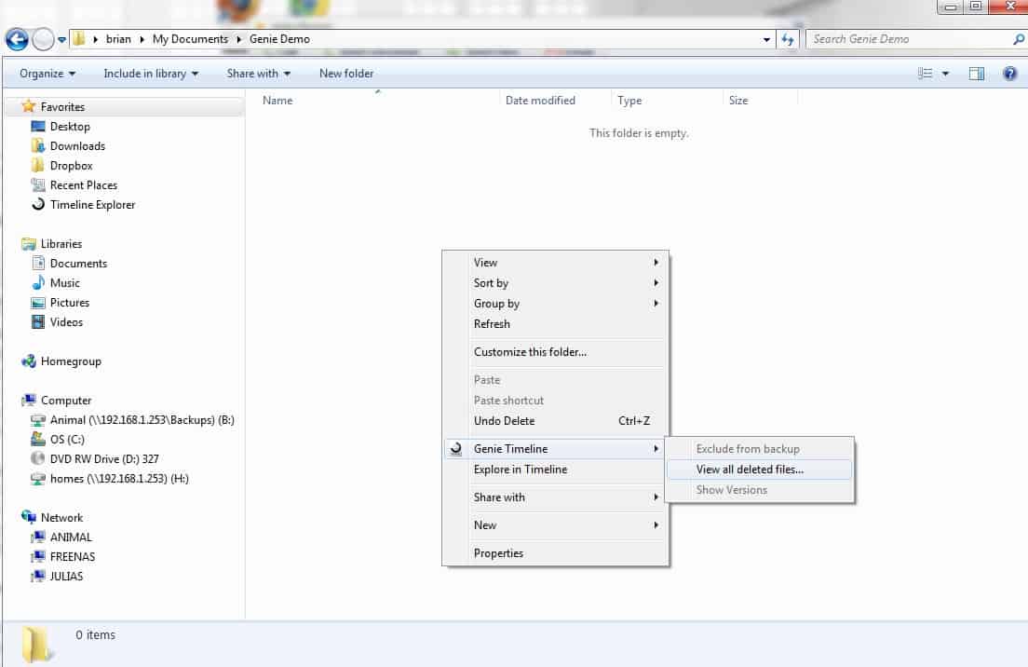This screenshot has width=1028, height=667.
Task: Open Animal Backups (B:) network drive
Action: (142, 420)
